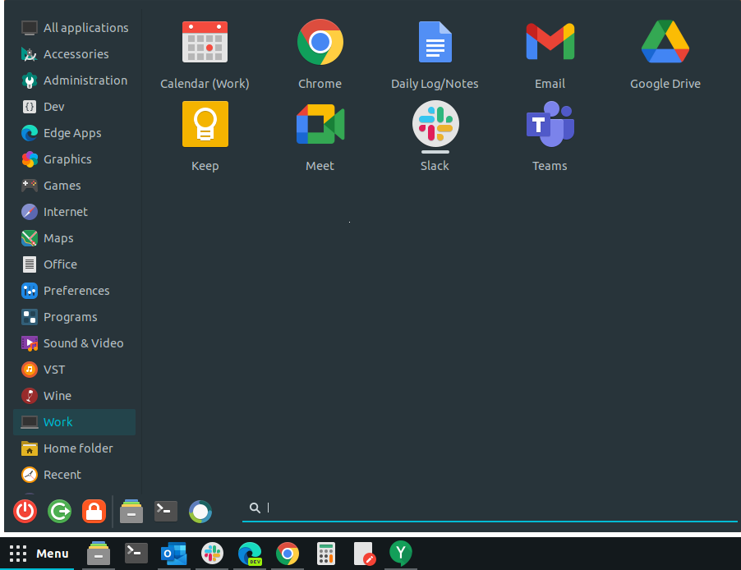This screenshot has width=741, height=570.
Task: Launch Edge Dev from the taskbar
Action: point(250,554)
